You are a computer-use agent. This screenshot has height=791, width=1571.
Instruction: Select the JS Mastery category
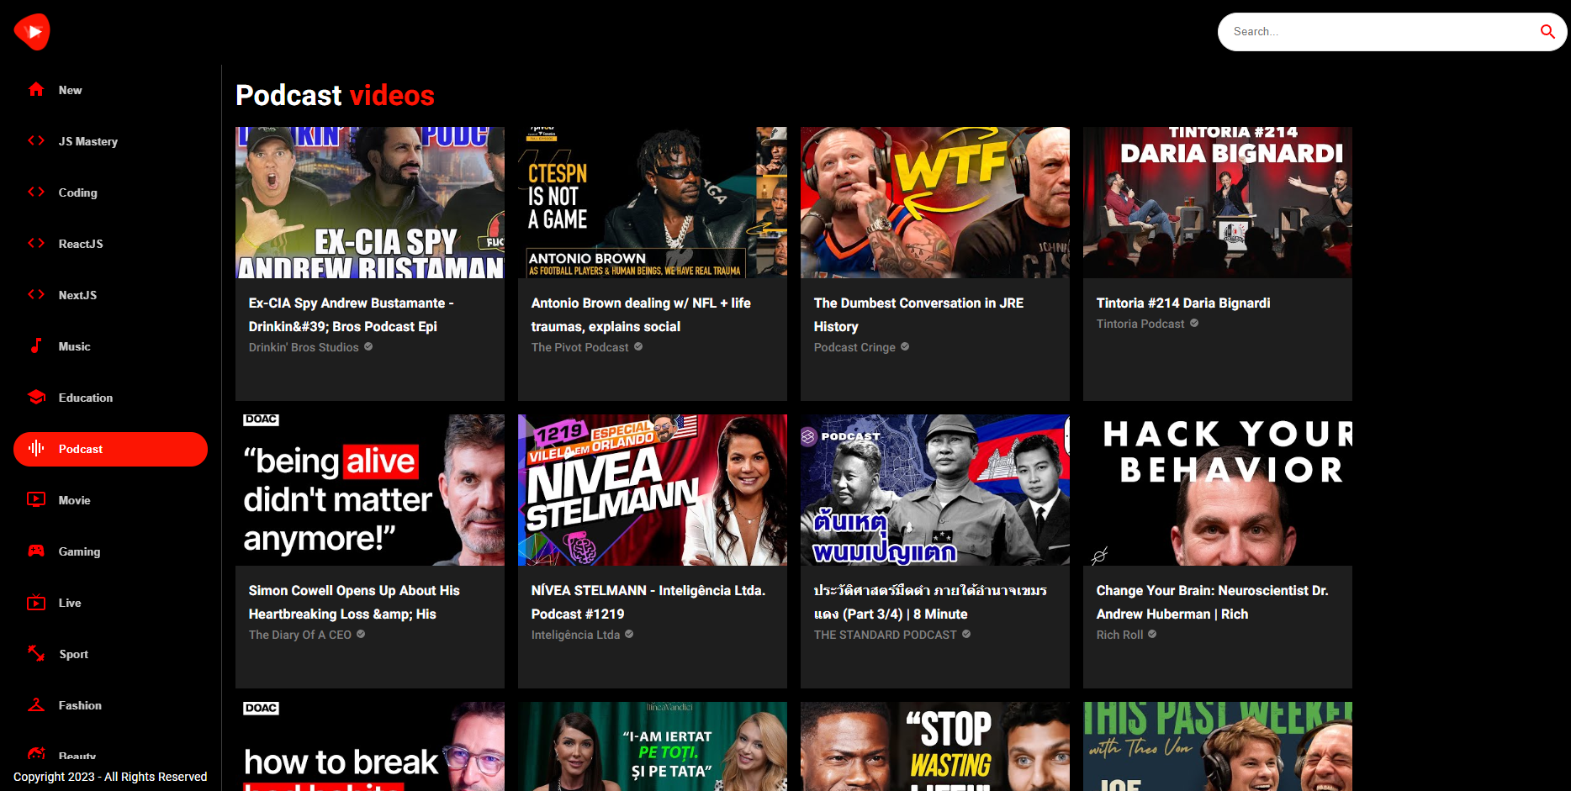pyautogui.click(x=110, y=141)
